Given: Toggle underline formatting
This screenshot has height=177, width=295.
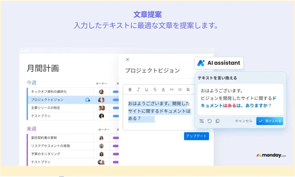Looking at the screenshot, I should pos(147,90).
